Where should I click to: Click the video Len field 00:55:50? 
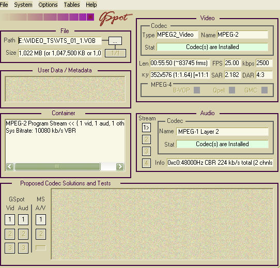tap(180, 63)
